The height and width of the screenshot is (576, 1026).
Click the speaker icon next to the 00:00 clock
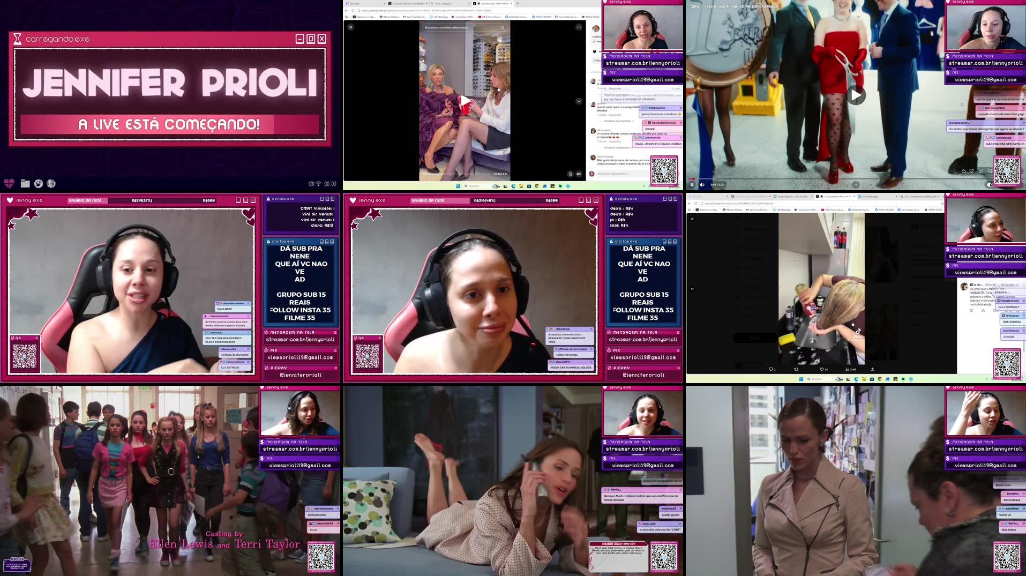(x=311, y=184)
